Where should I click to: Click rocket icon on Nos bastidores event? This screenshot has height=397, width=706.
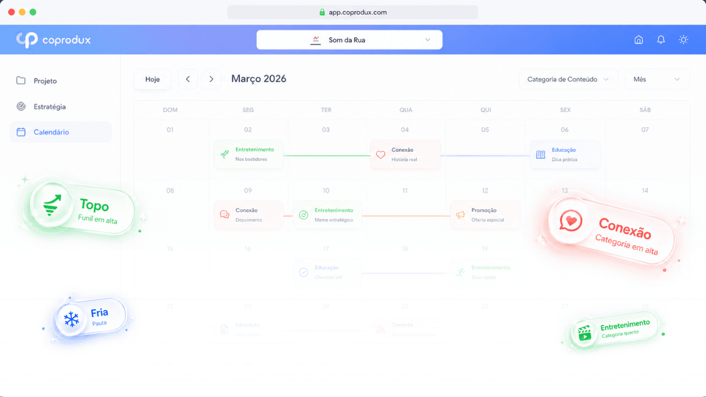[x=225, y=155]
